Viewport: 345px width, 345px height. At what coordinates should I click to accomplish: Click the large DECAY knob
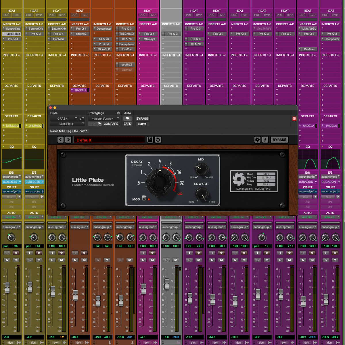click(160, 182)
